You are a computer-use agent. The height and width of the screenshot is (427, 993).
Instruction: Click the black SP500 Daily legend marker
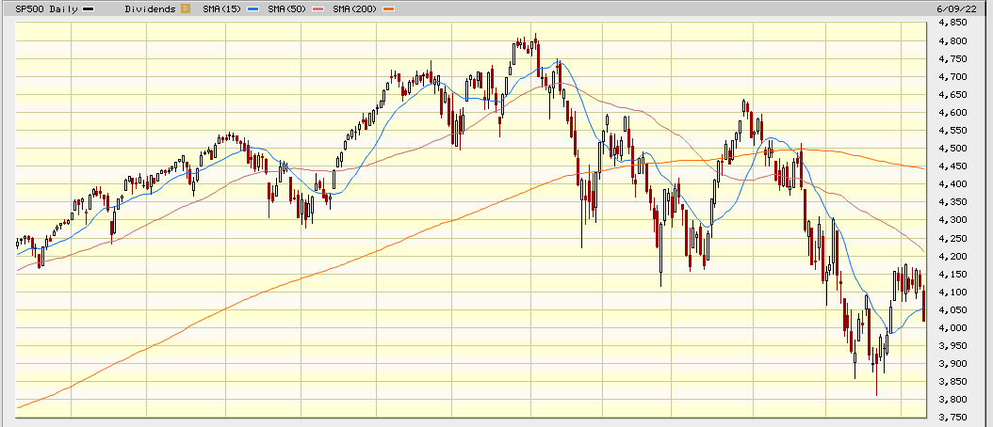(88, 8)
